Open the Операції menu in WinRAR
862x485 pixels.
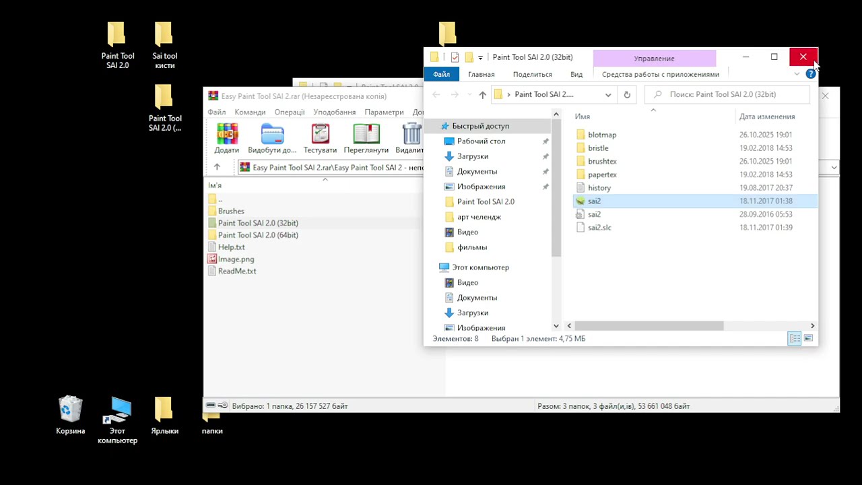[x=290, y=112]
